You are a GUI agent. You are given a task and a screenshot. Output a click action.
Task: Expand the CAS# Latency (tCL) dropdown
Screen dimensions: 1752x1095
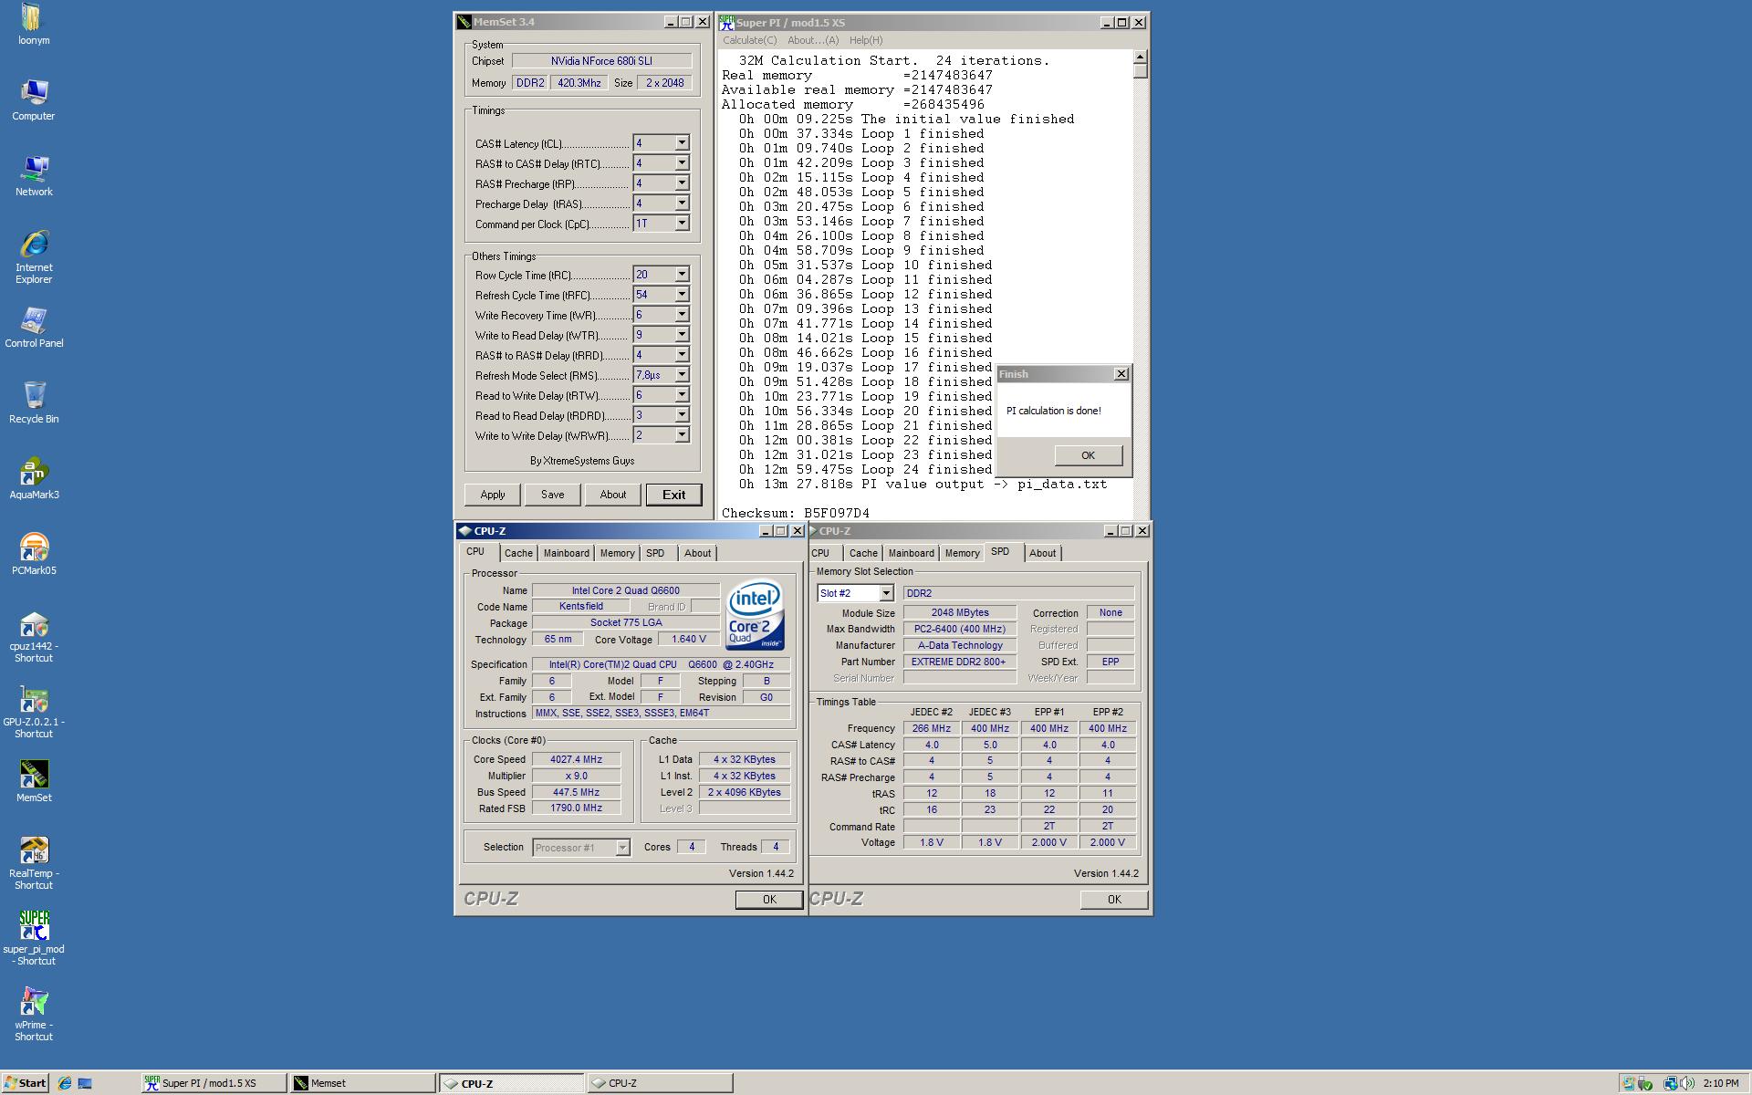[x=682, y=143]
